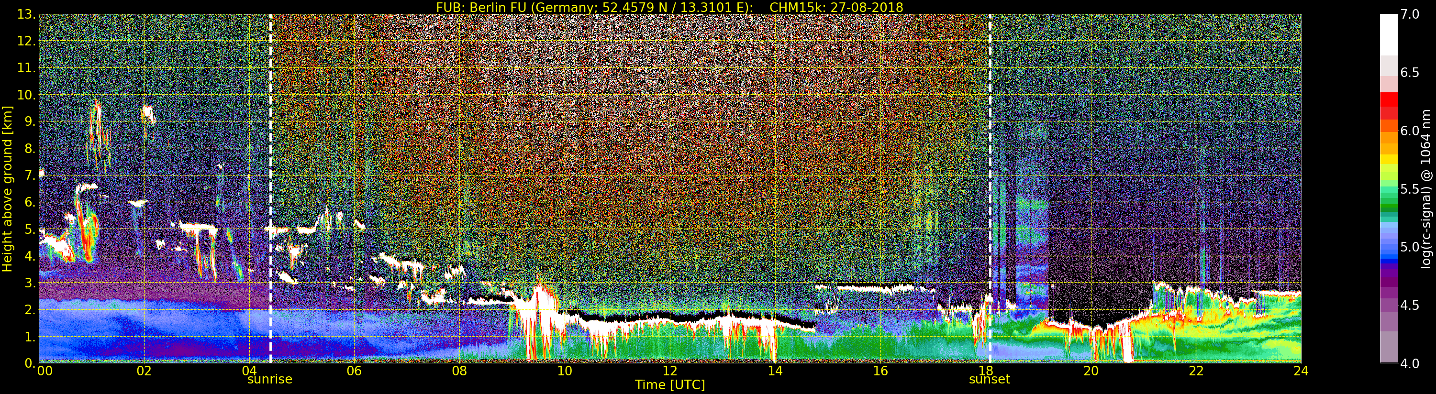Click the Time [UTC] axis label
The height and width of the screenshot is (394, 1436).
click(x=670, y=384)
